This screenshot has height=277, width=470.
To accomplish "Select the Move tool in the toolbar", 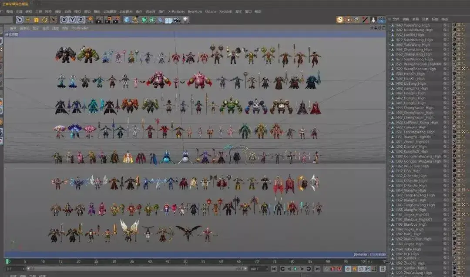I will coord(28,19).
